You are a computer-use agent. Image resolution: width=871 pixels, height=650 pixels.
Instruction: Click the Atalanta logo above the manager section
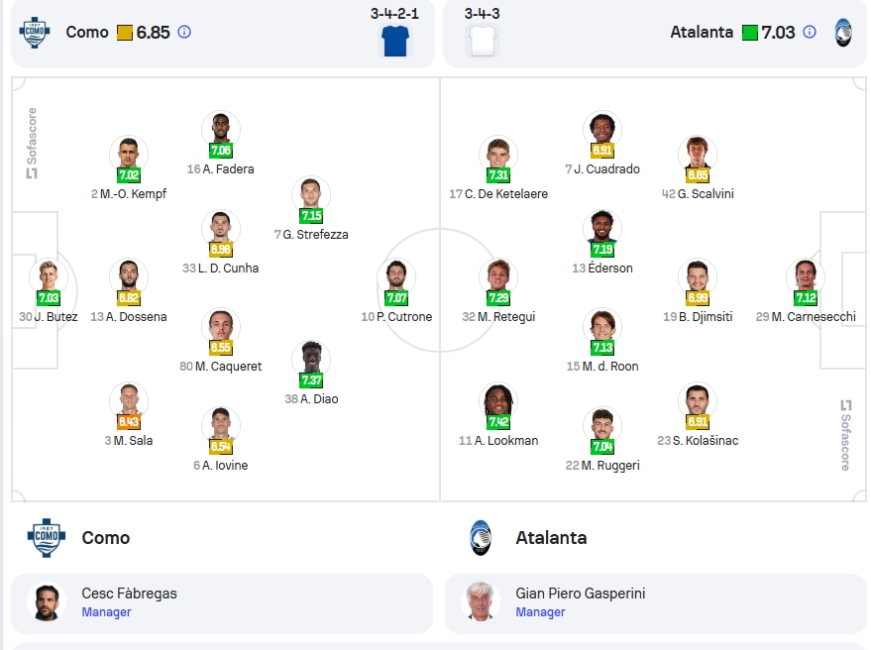[481, 538]
